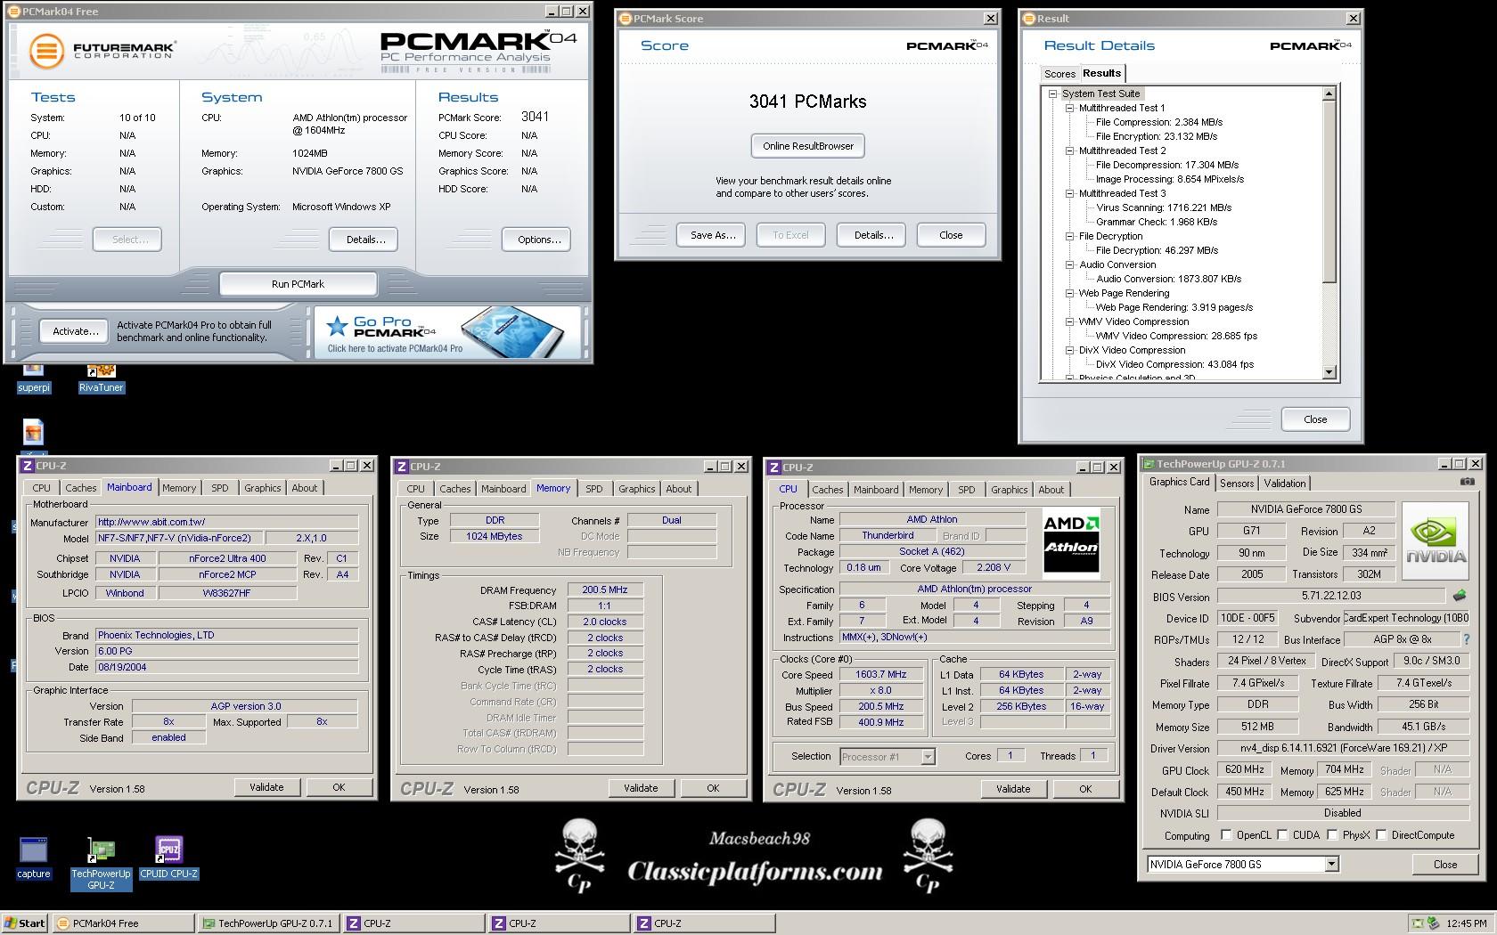Open Graphics tab in CPU tab CPU-Z window

coord(1009,490)
